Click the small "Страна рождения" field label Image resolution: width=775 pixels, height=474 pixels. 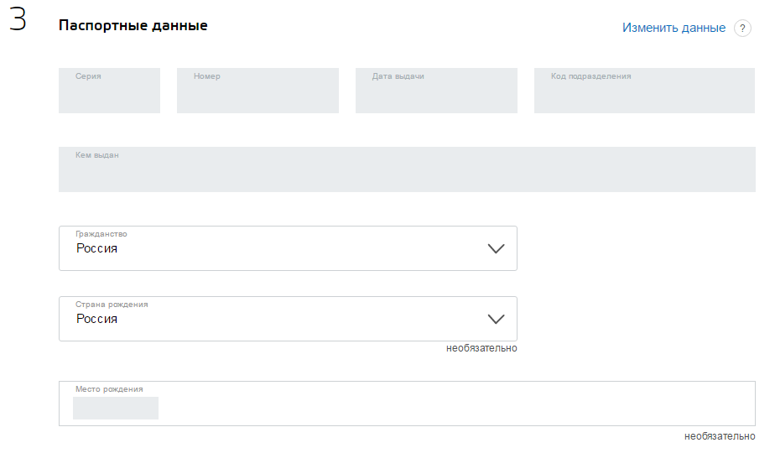(x=112, y=305)
